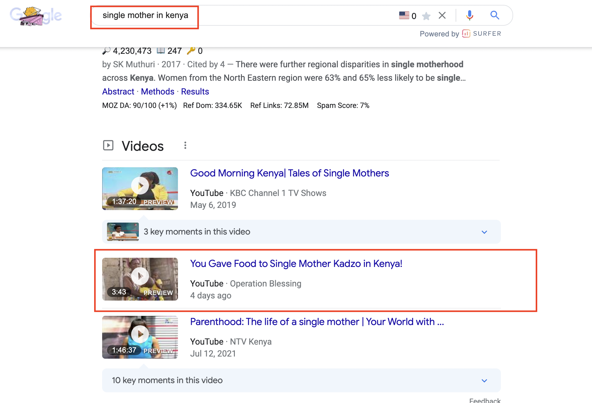592x403 pixels.
Task: Click the MOZ DA: 90/100 (+1%) metric
Action: click(x=139, y=105)
